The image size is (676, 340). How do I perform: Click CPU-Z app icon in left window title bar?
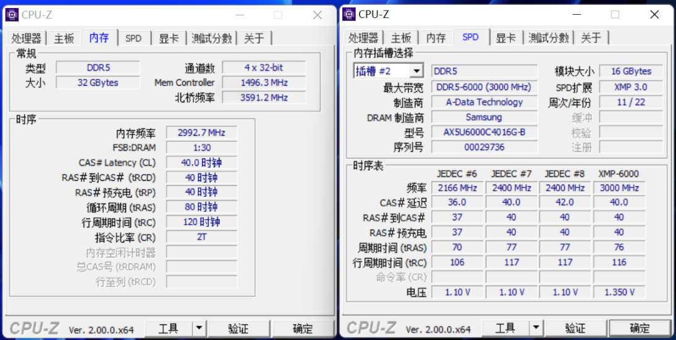tap(12, 15)
